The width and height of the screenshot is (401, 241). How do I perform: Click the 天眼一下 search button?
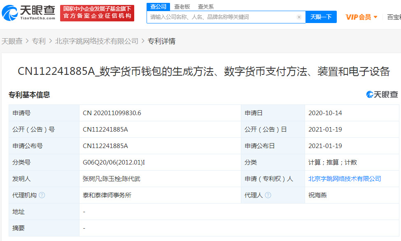point(321,17)
